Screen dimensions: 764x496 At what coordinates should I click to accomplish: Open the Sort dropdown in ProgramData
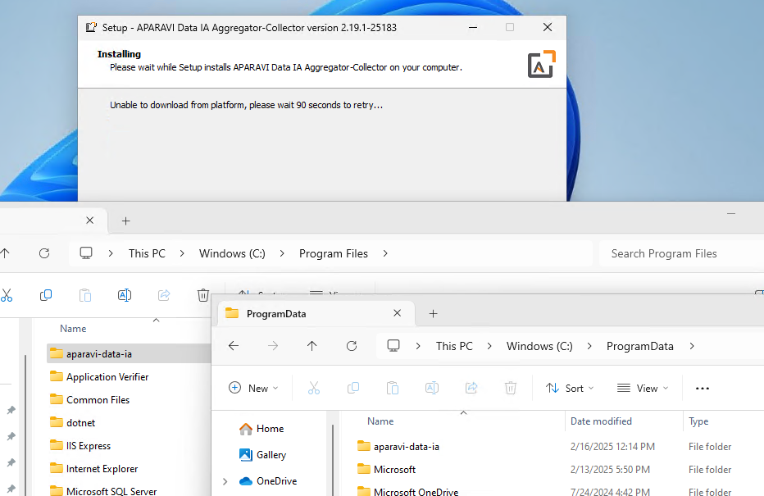pyautogui.click(x=570, y=388)
